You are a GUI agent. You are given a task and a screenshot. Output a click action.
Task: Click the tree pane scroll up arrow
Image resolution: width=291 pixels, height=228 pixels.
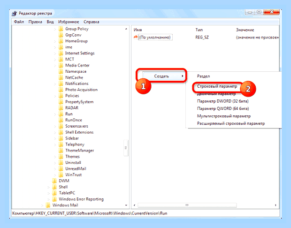(126, 29)
